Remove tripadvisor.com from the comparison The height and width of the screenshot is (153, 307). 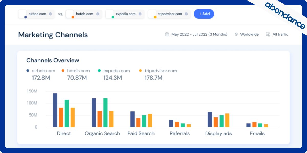tap(186, 14)
